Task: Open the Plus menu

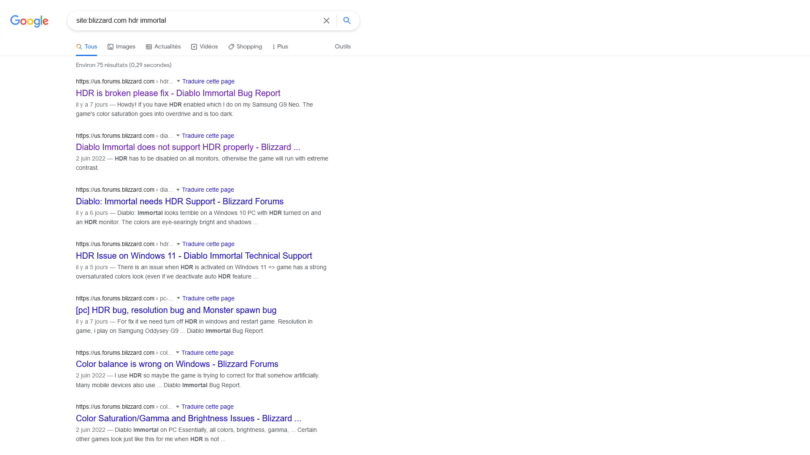Action: (280, 47)
